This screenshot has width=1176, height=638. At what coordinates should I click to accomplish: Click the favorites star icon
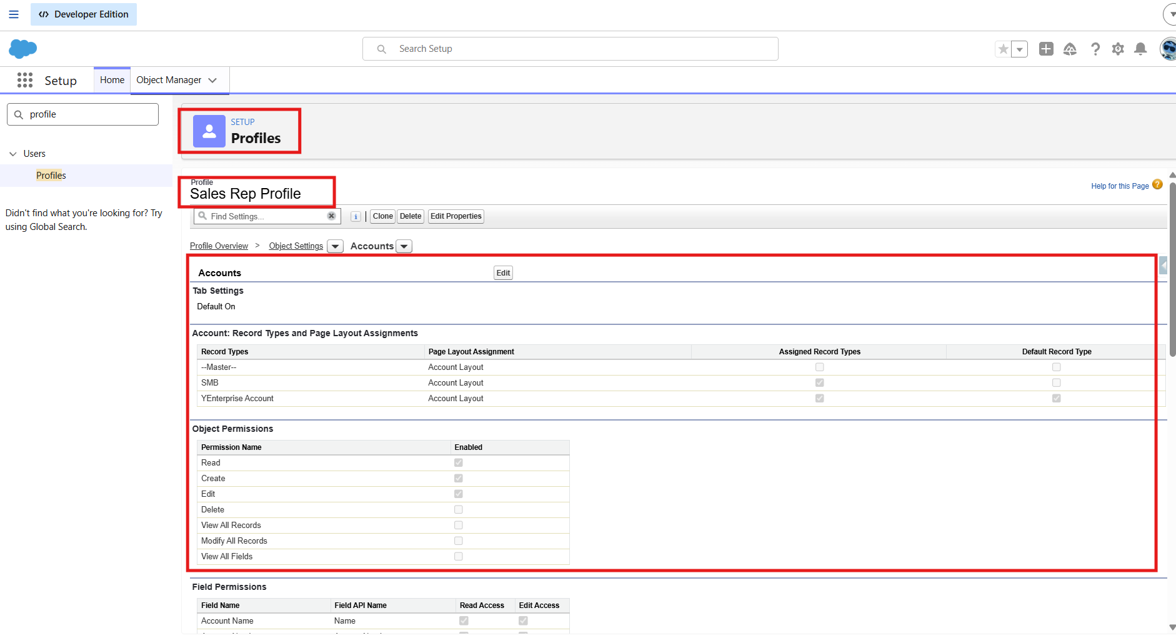pos(1003,49)
